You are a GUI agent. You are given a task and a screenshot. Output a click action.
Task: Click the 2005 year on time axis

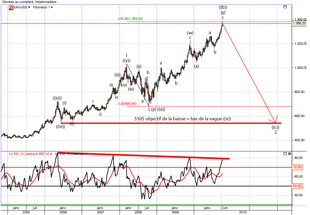click(26, 212)
